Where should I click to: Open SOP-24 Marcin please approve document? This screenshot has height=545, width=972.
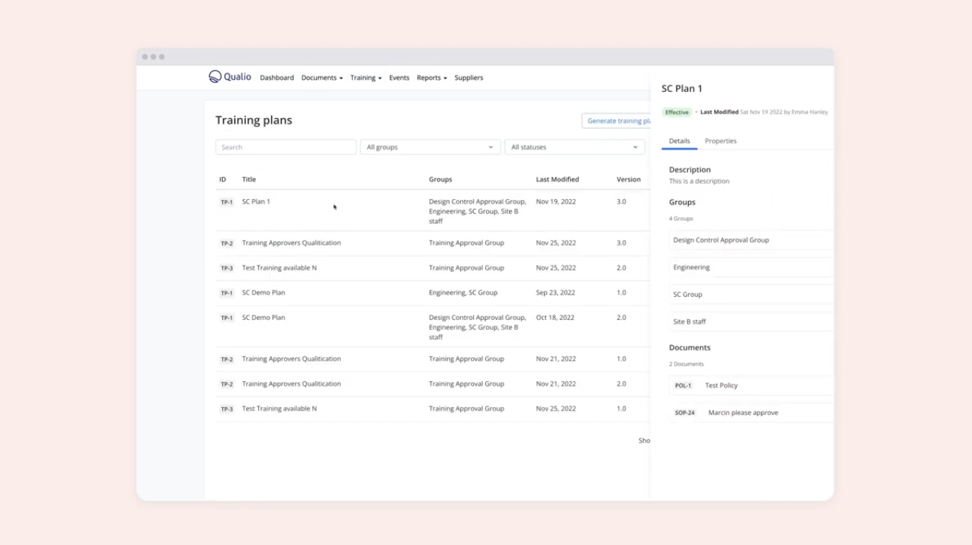[x=743, y=413]
